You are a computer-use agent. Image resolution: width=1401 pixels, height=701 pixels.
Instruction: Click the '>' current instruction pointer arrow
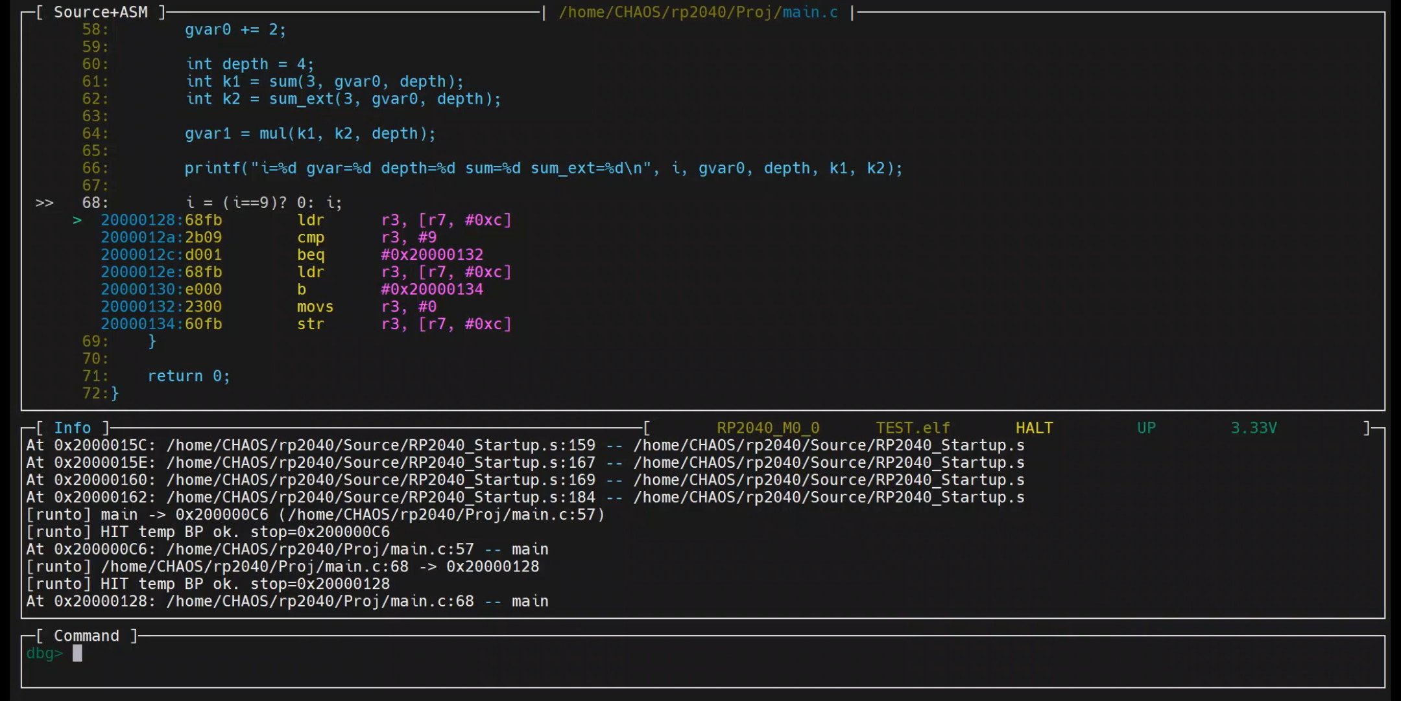coord(77,220)
